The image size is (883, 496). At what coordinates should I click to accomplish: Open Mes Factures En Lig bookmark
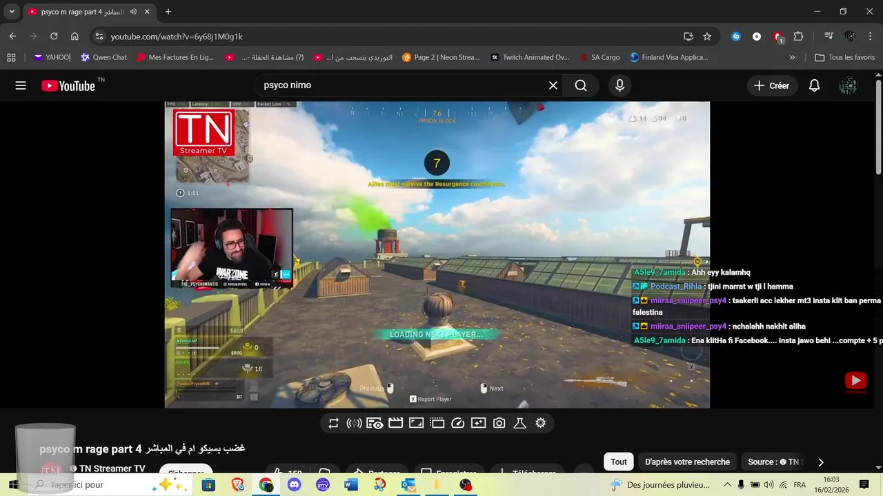pos(175,57)
